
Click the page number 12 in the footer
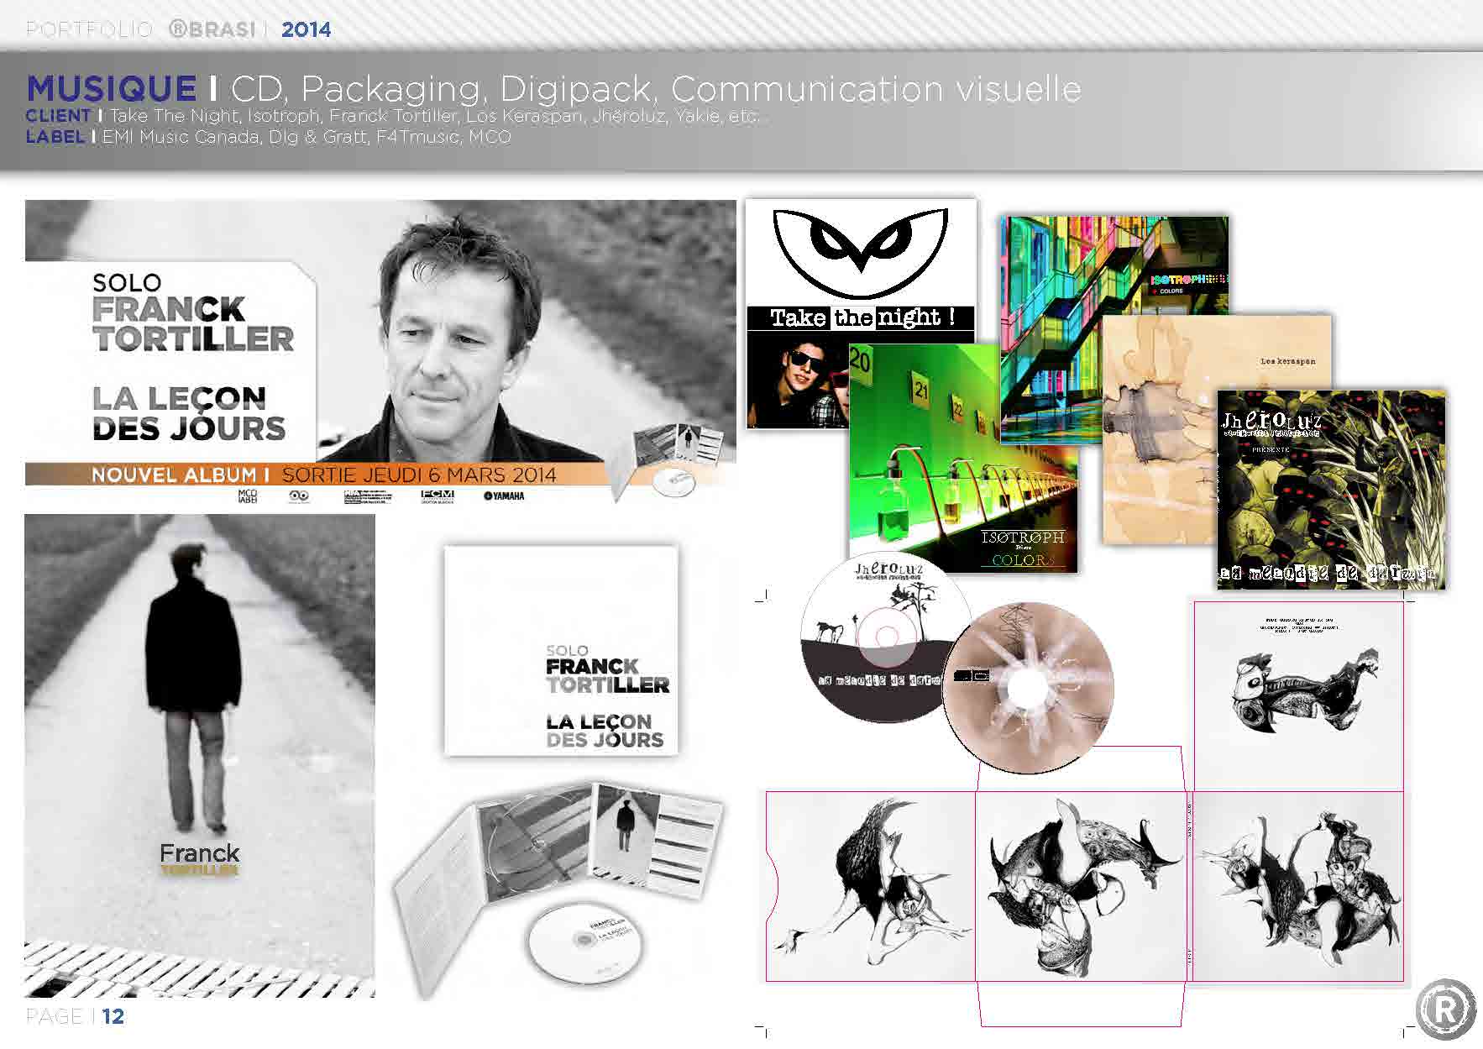pyautogui.click(x=113, y=1016)
